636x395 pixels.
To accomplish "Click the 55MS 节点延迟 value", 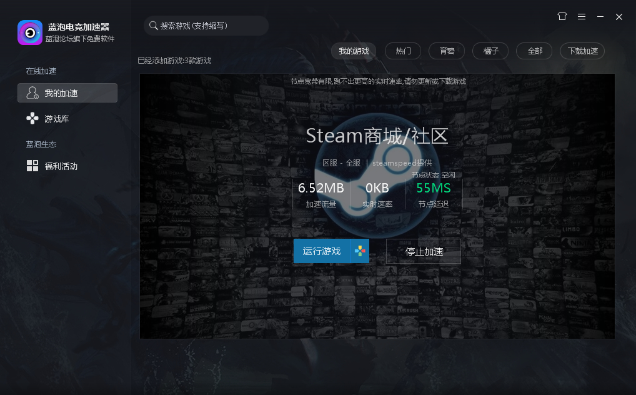I will tap(434, 188).
